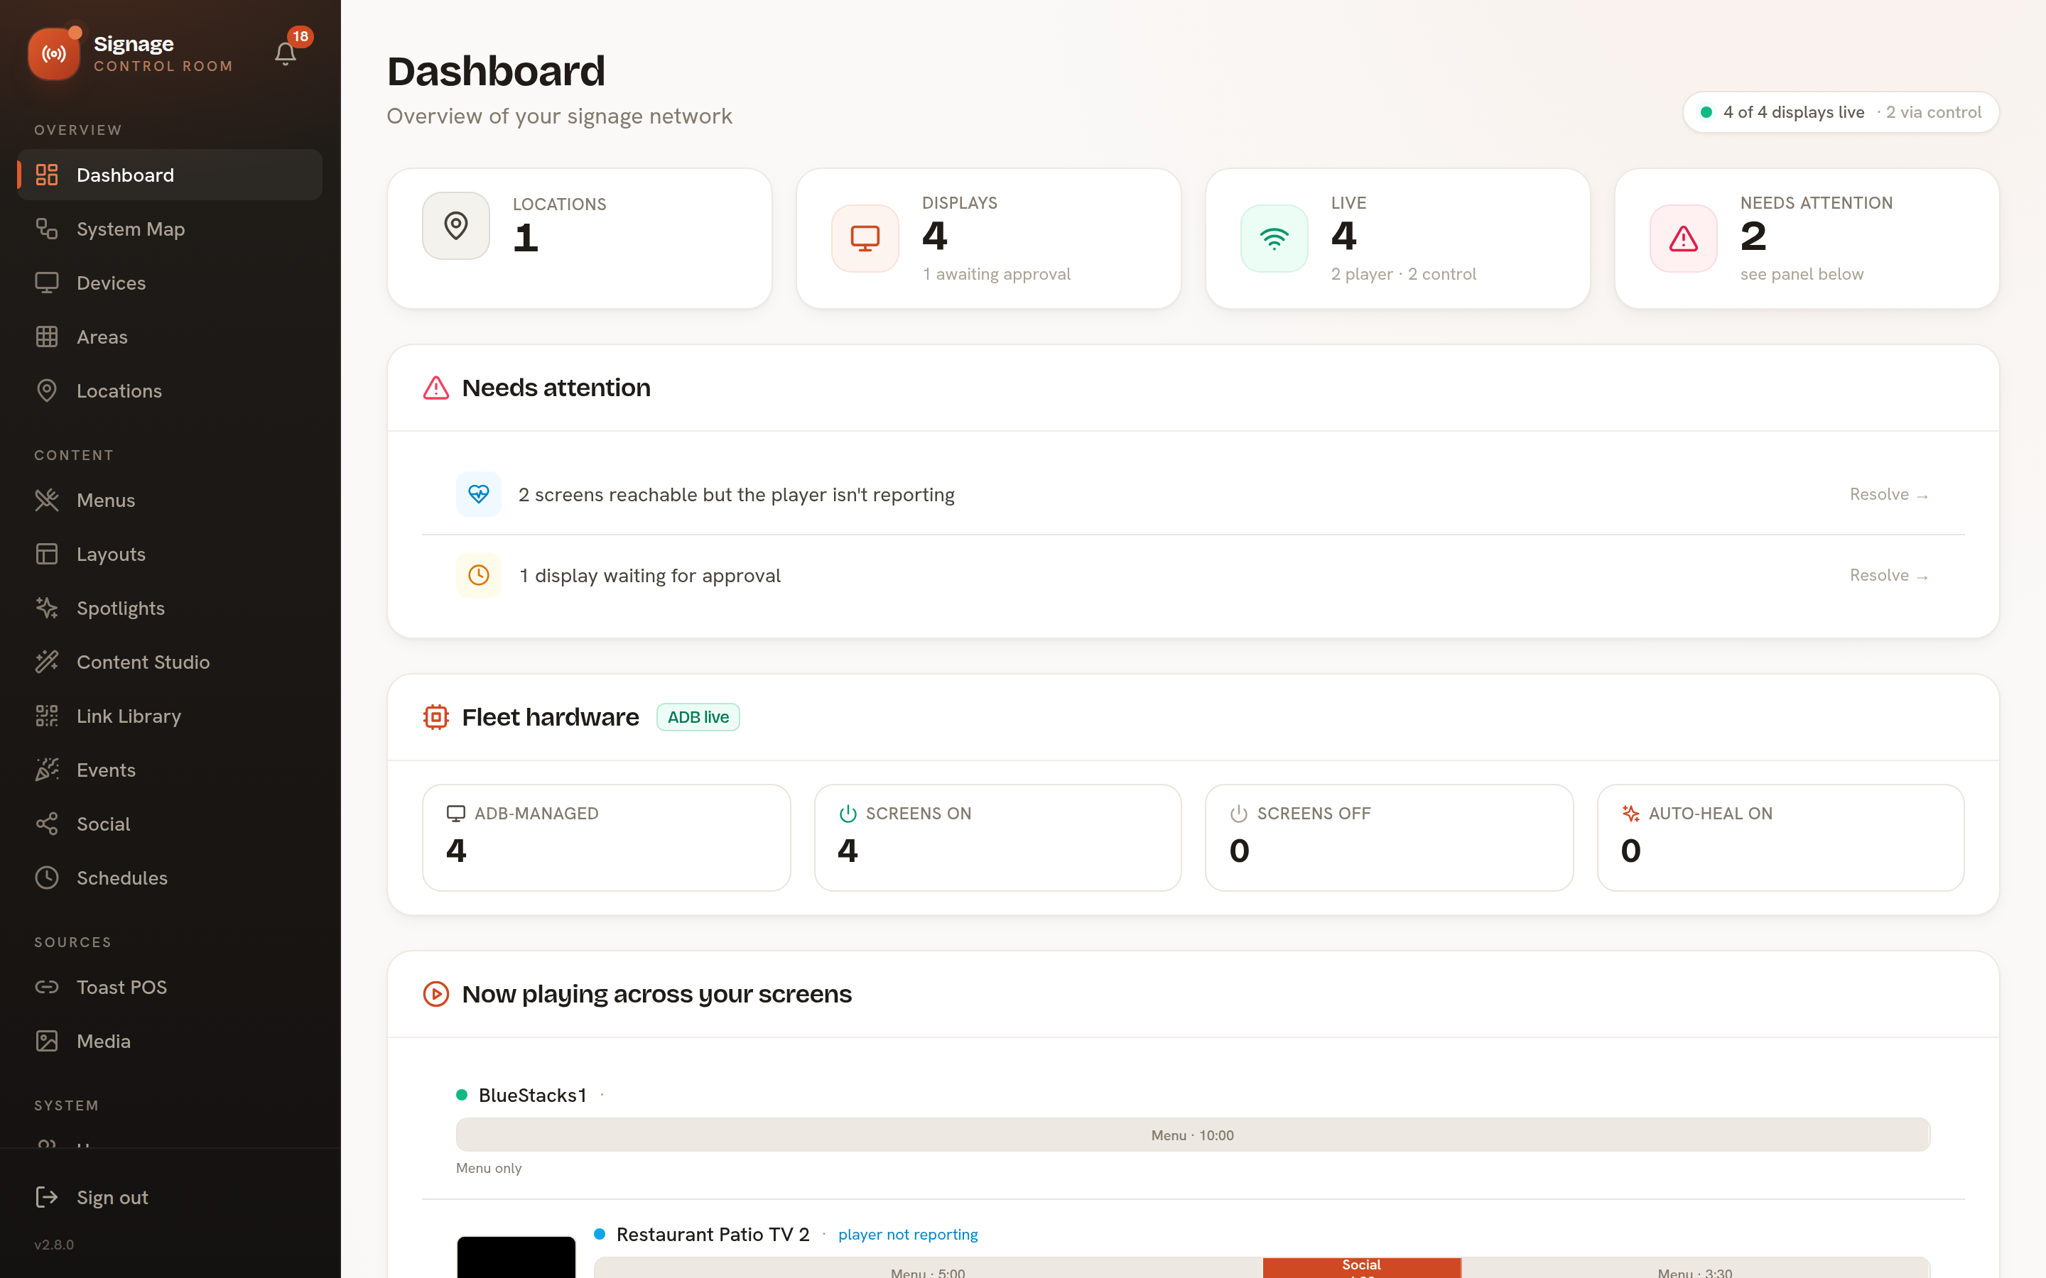Click the Content Studio wand icon
Image resolution: width=2046 pixels, height=1278 pixels.
pyautogui.click(x=46, y=662)
